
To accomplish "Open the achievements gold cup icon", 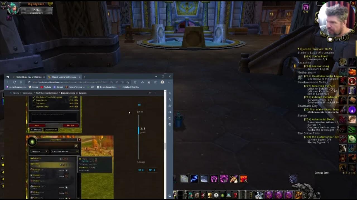I will [209, 195].
